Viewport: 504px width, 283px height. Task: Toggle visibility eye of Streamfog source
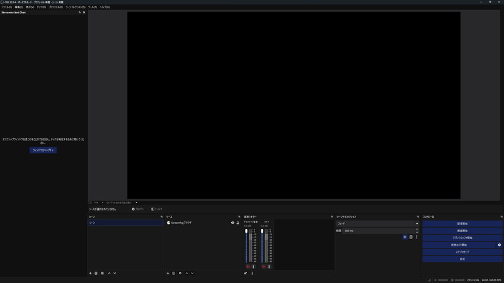pyautogui.click(x=232, y=223)
